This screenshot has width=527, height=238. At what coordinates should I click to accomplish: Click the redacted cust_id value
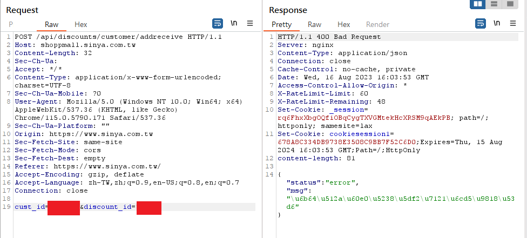click(64, 208)
